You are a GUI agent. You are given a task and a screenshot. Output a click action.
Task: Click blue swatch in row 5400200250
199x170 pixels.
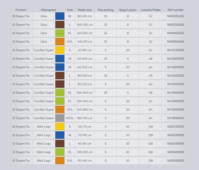tap(60, 16)
